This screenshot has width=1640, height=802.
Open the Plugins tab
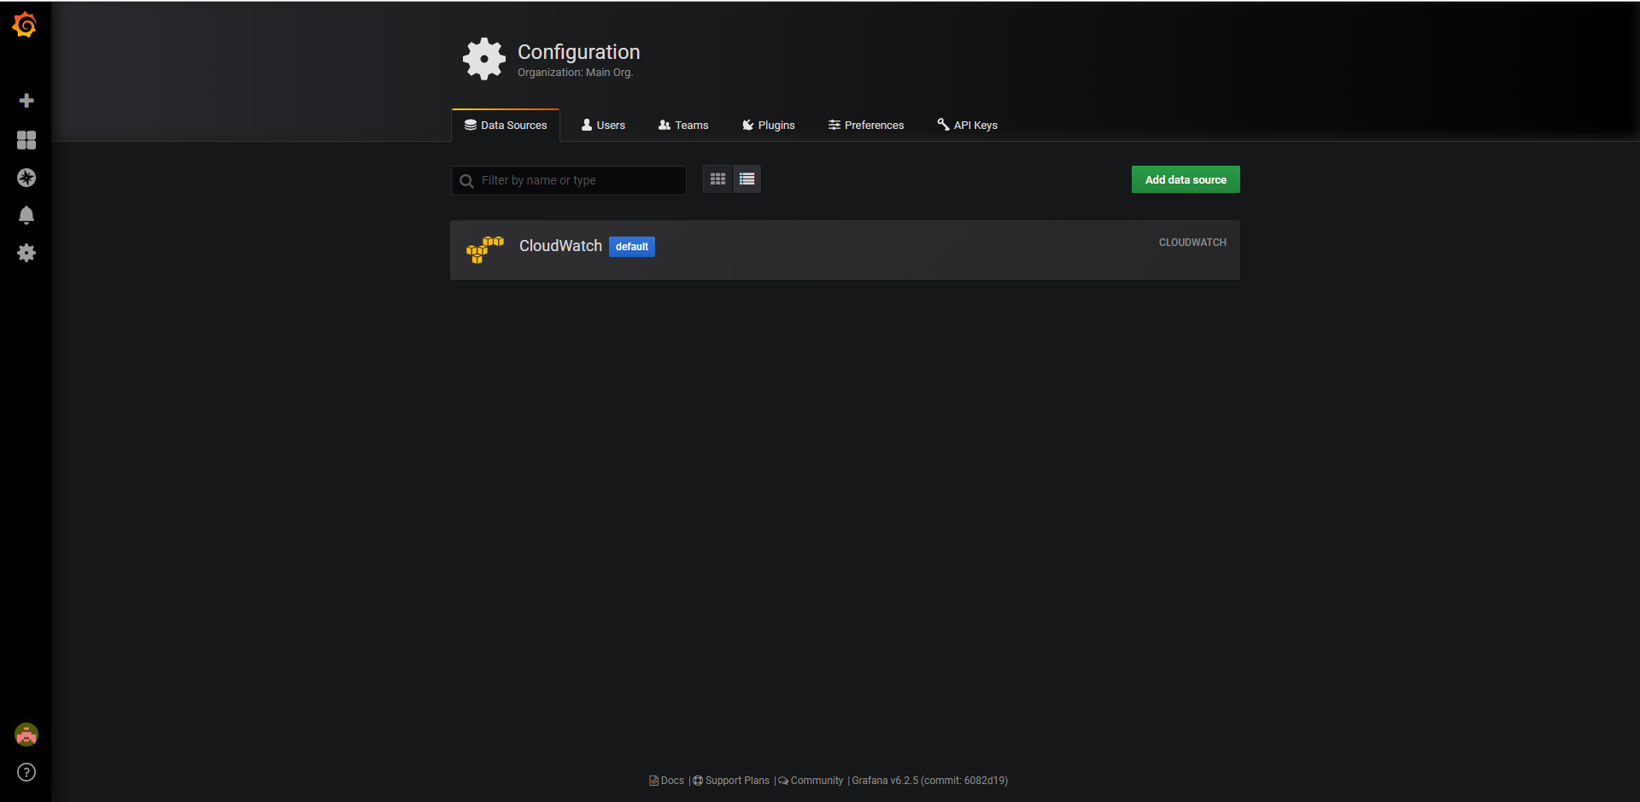769,125
